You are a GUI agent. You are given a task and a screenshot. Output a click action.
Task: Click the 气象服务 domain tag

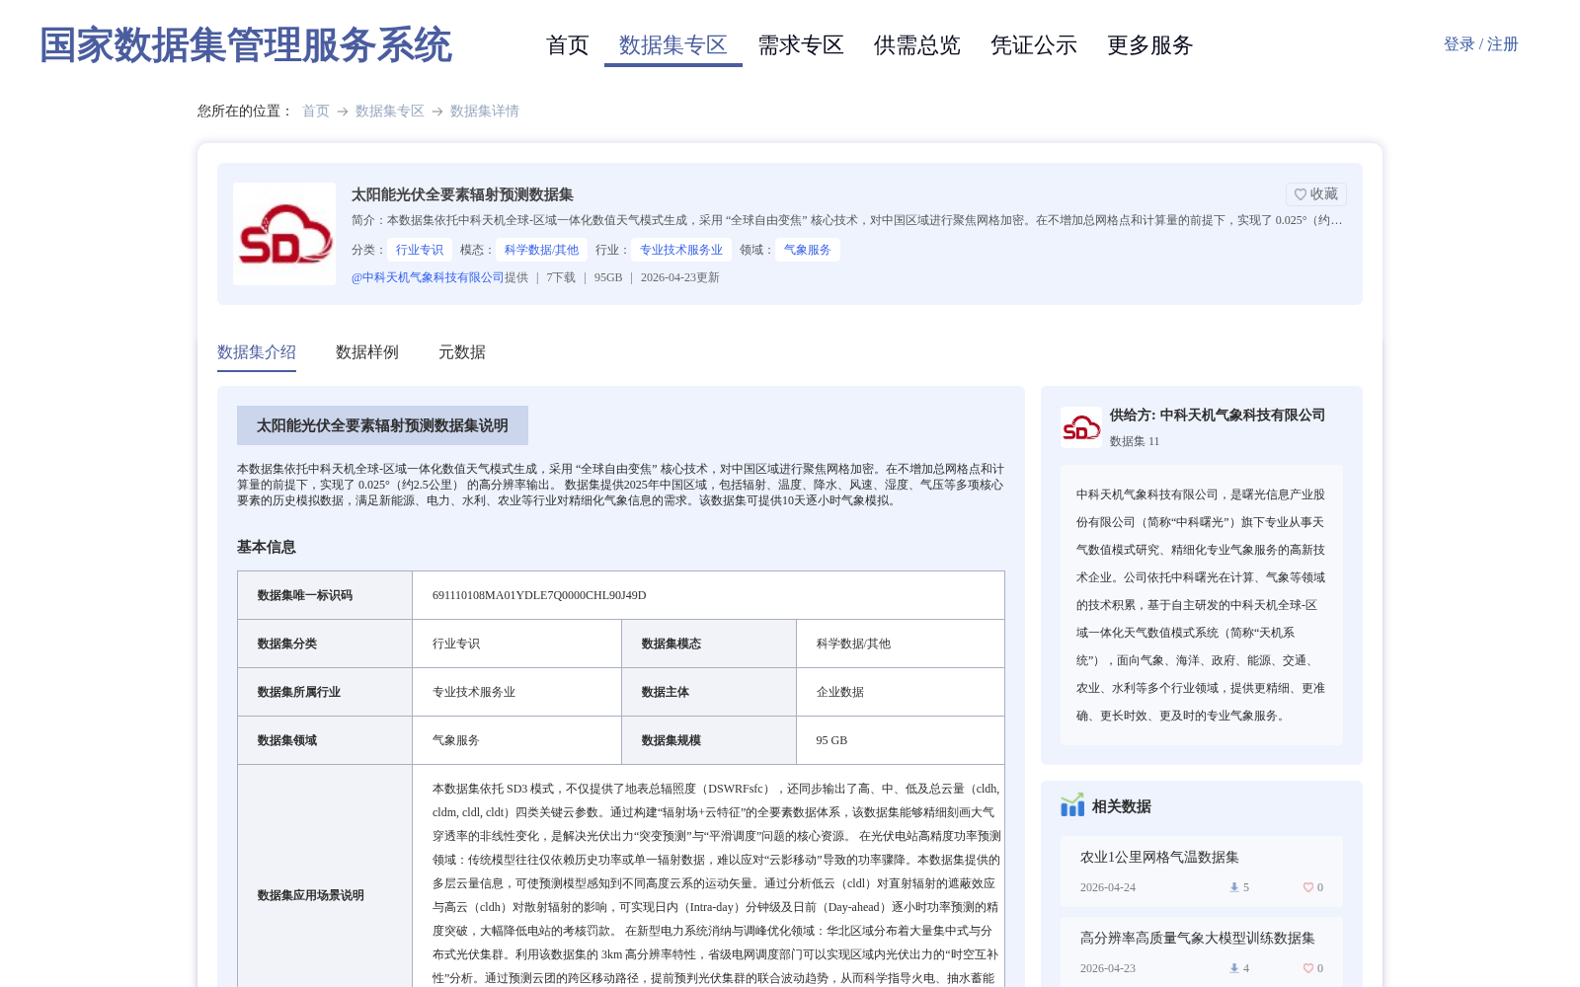click(808, 250)
